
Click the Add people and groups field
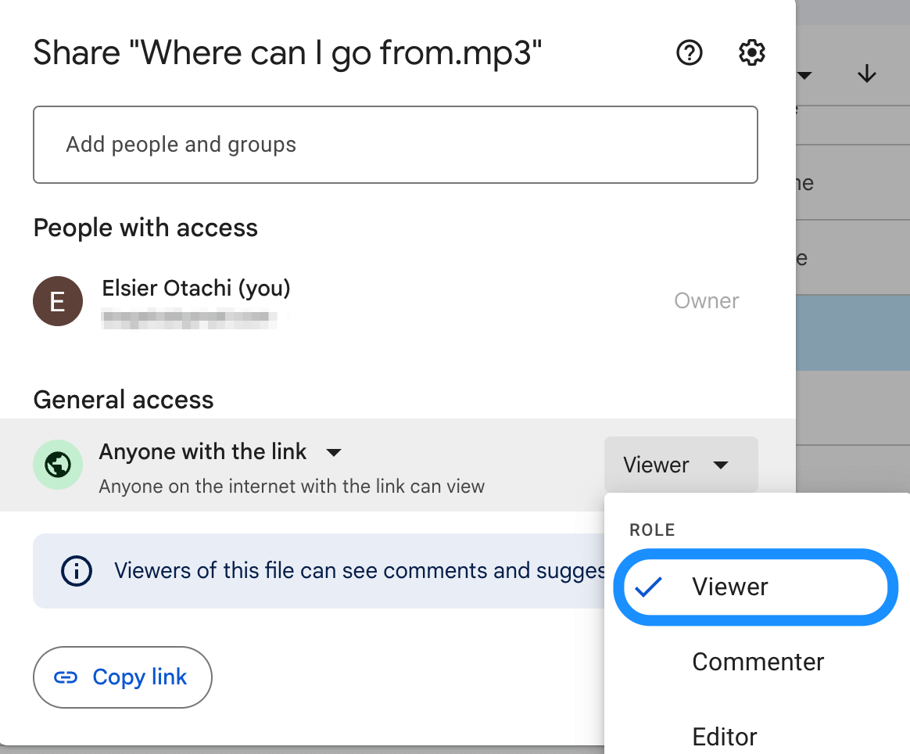(x=395, y=145)
